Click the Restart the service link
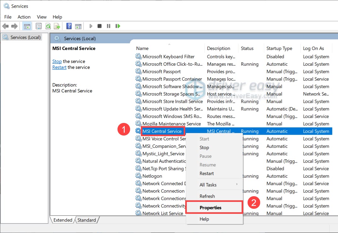The image size is (338, 233). [x=59, y=67]
